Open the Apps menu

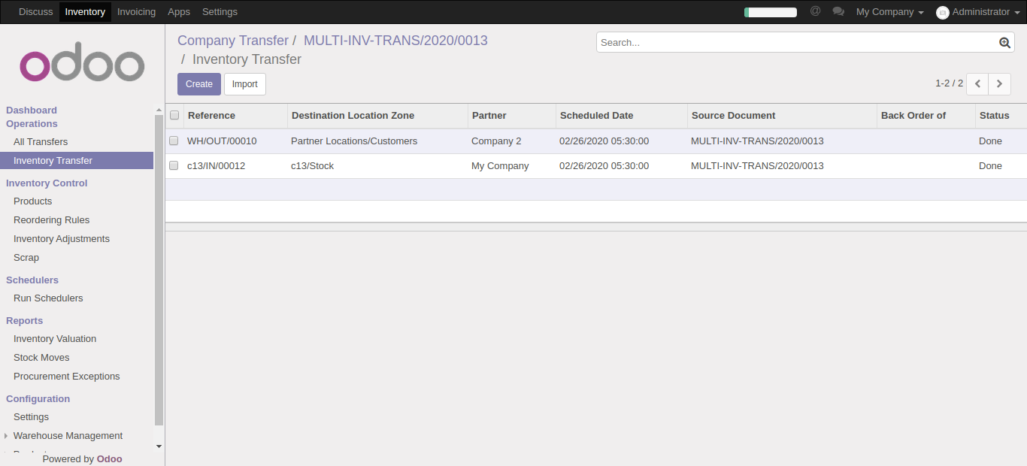[179, 12]
